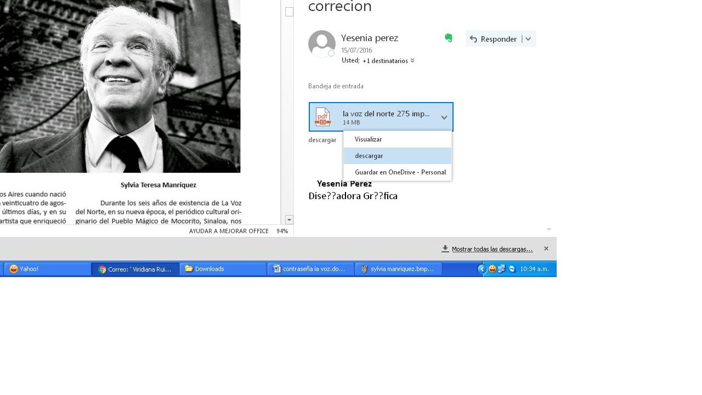Click the document scrollbar down arrow
Viewport: 702px width, 395px height.
tap(289, 220)
